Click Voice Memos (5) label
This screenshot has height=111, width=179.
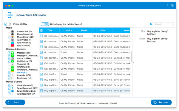click(25, 85)
